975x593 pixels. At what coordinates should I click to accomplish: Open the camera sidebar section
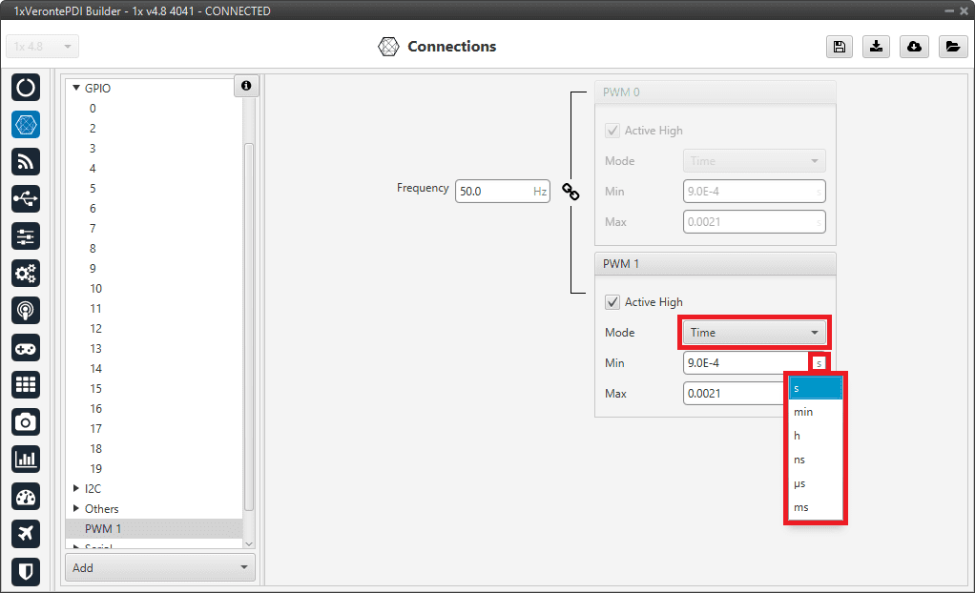coord(26,421)
